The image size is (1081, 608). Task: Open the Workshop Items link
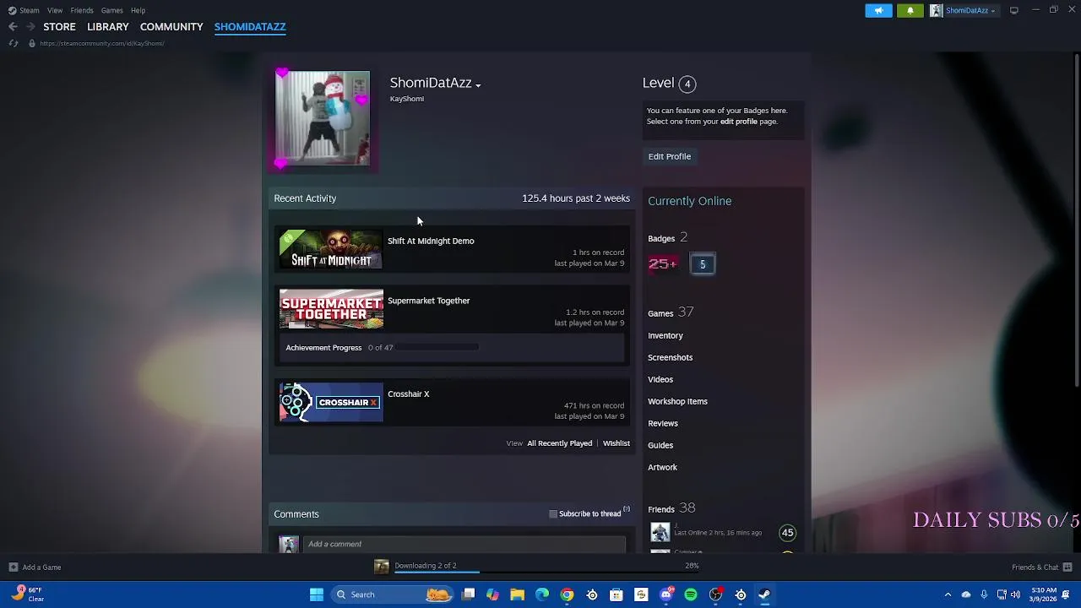tap(678, 401)
